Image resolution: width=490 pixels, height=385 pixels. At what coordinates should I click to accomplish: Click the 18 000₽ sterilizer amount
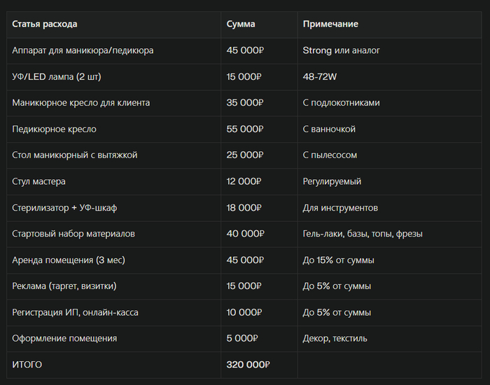pos(244,208)
